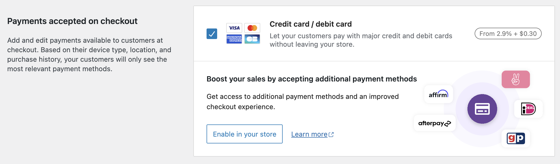The height and width of the screenshot is (164, 560).
Task: Click the Payments accepted on checkout heading
Action: pyautogui.click(x=72, y=21)
